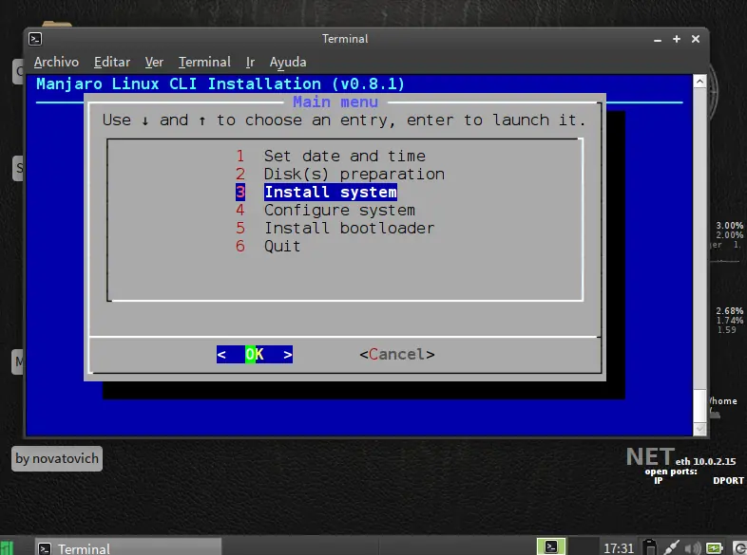Open the clipboard manager tray icon
The image size is (747, 555).
[650, 547]
